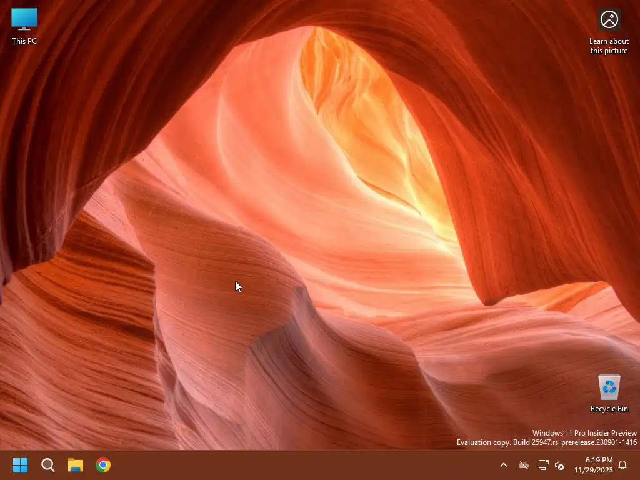The width and height of the screenshot is (640, 480).
Task: Click the muted volume tray icon
Action: click(x=559, y=465)
